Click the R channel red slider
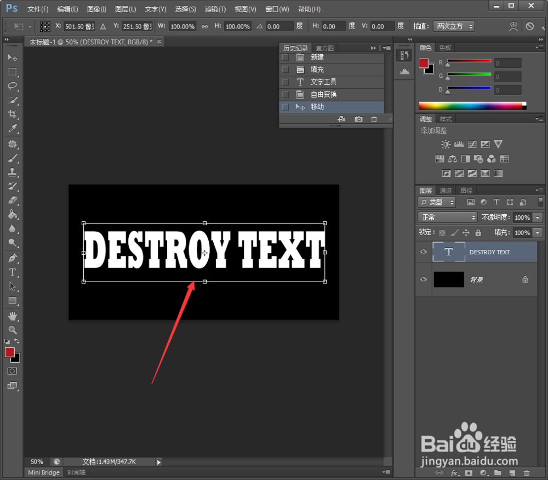 (469, 61)
